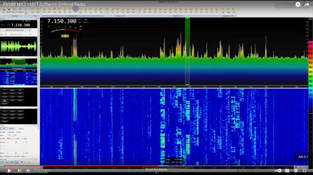313x175 pixels.
Task: Click the Add favourite icon in the Manage group
Action: 3,9
